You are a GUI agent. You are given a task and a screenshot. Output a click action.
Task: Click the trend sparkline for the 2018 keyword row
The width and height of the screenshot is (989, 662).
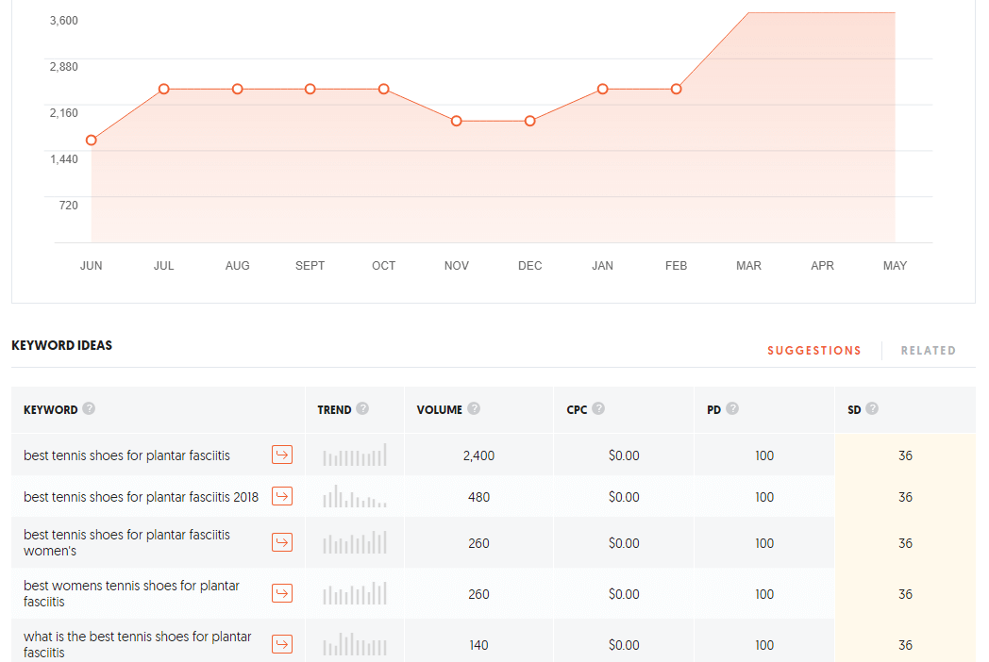click(x=354, y=496)
